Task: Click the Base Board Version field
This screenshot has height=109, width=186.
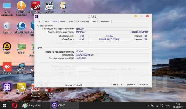Action: click(x=140, y=32)
